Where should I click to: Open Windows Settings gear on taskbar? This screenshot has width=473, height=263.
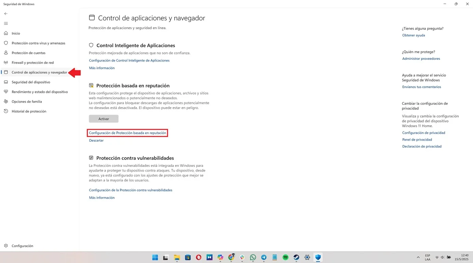coord(307,257)
